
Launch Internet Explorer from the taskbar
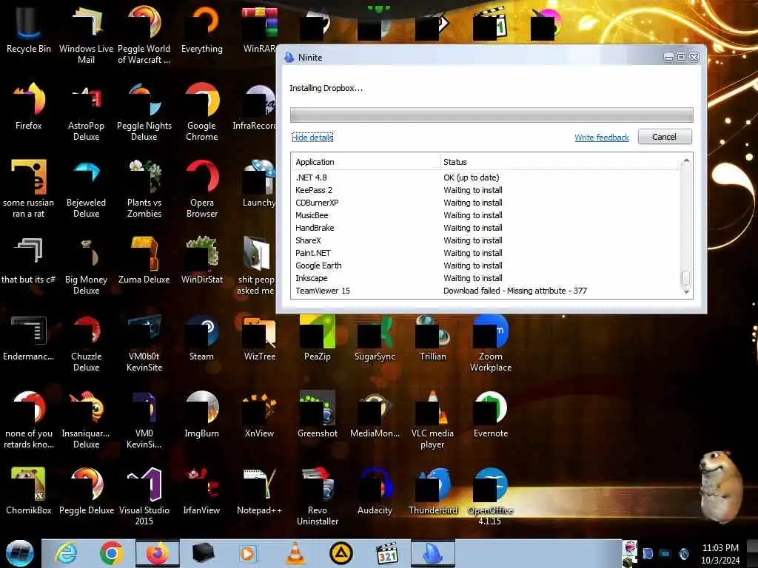66,553
